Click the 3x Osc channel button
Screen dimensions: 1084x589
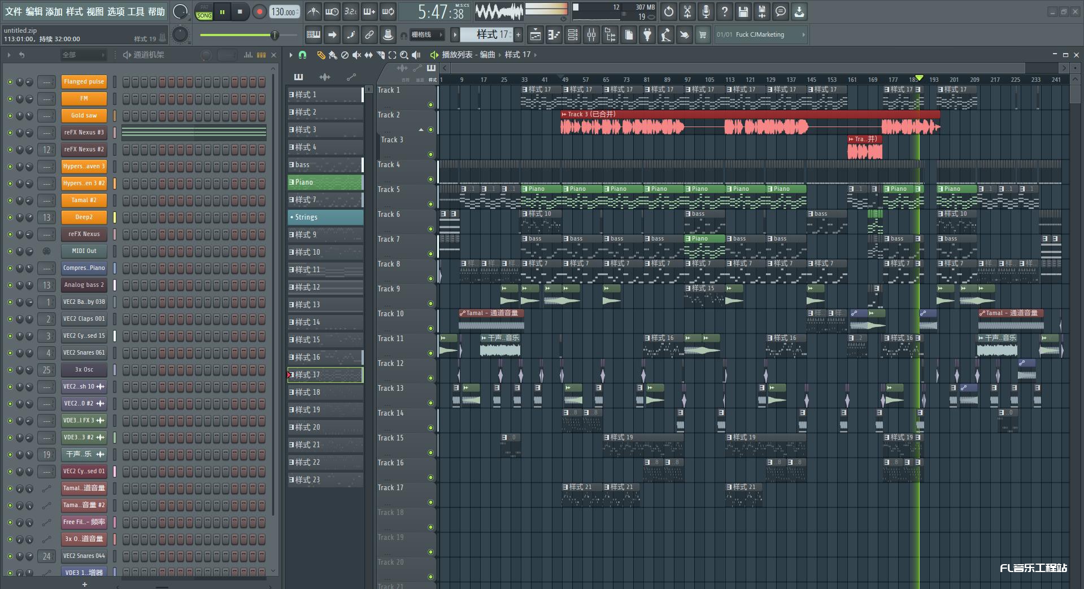84,370
